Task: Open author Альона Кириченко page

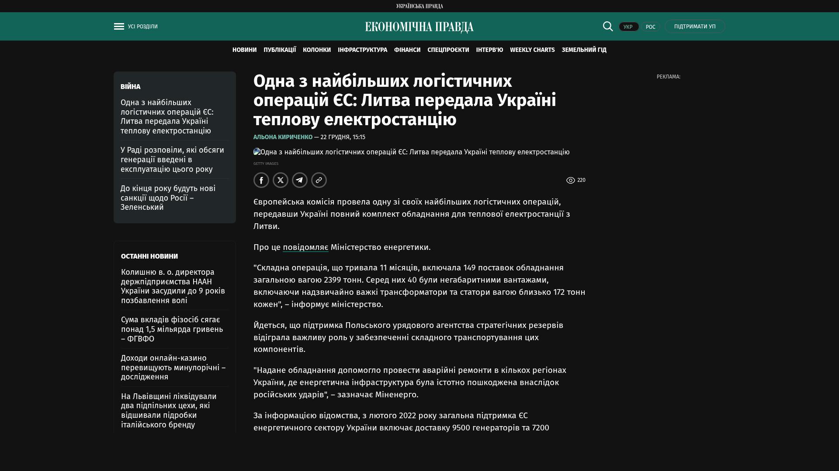Action: 283,137
